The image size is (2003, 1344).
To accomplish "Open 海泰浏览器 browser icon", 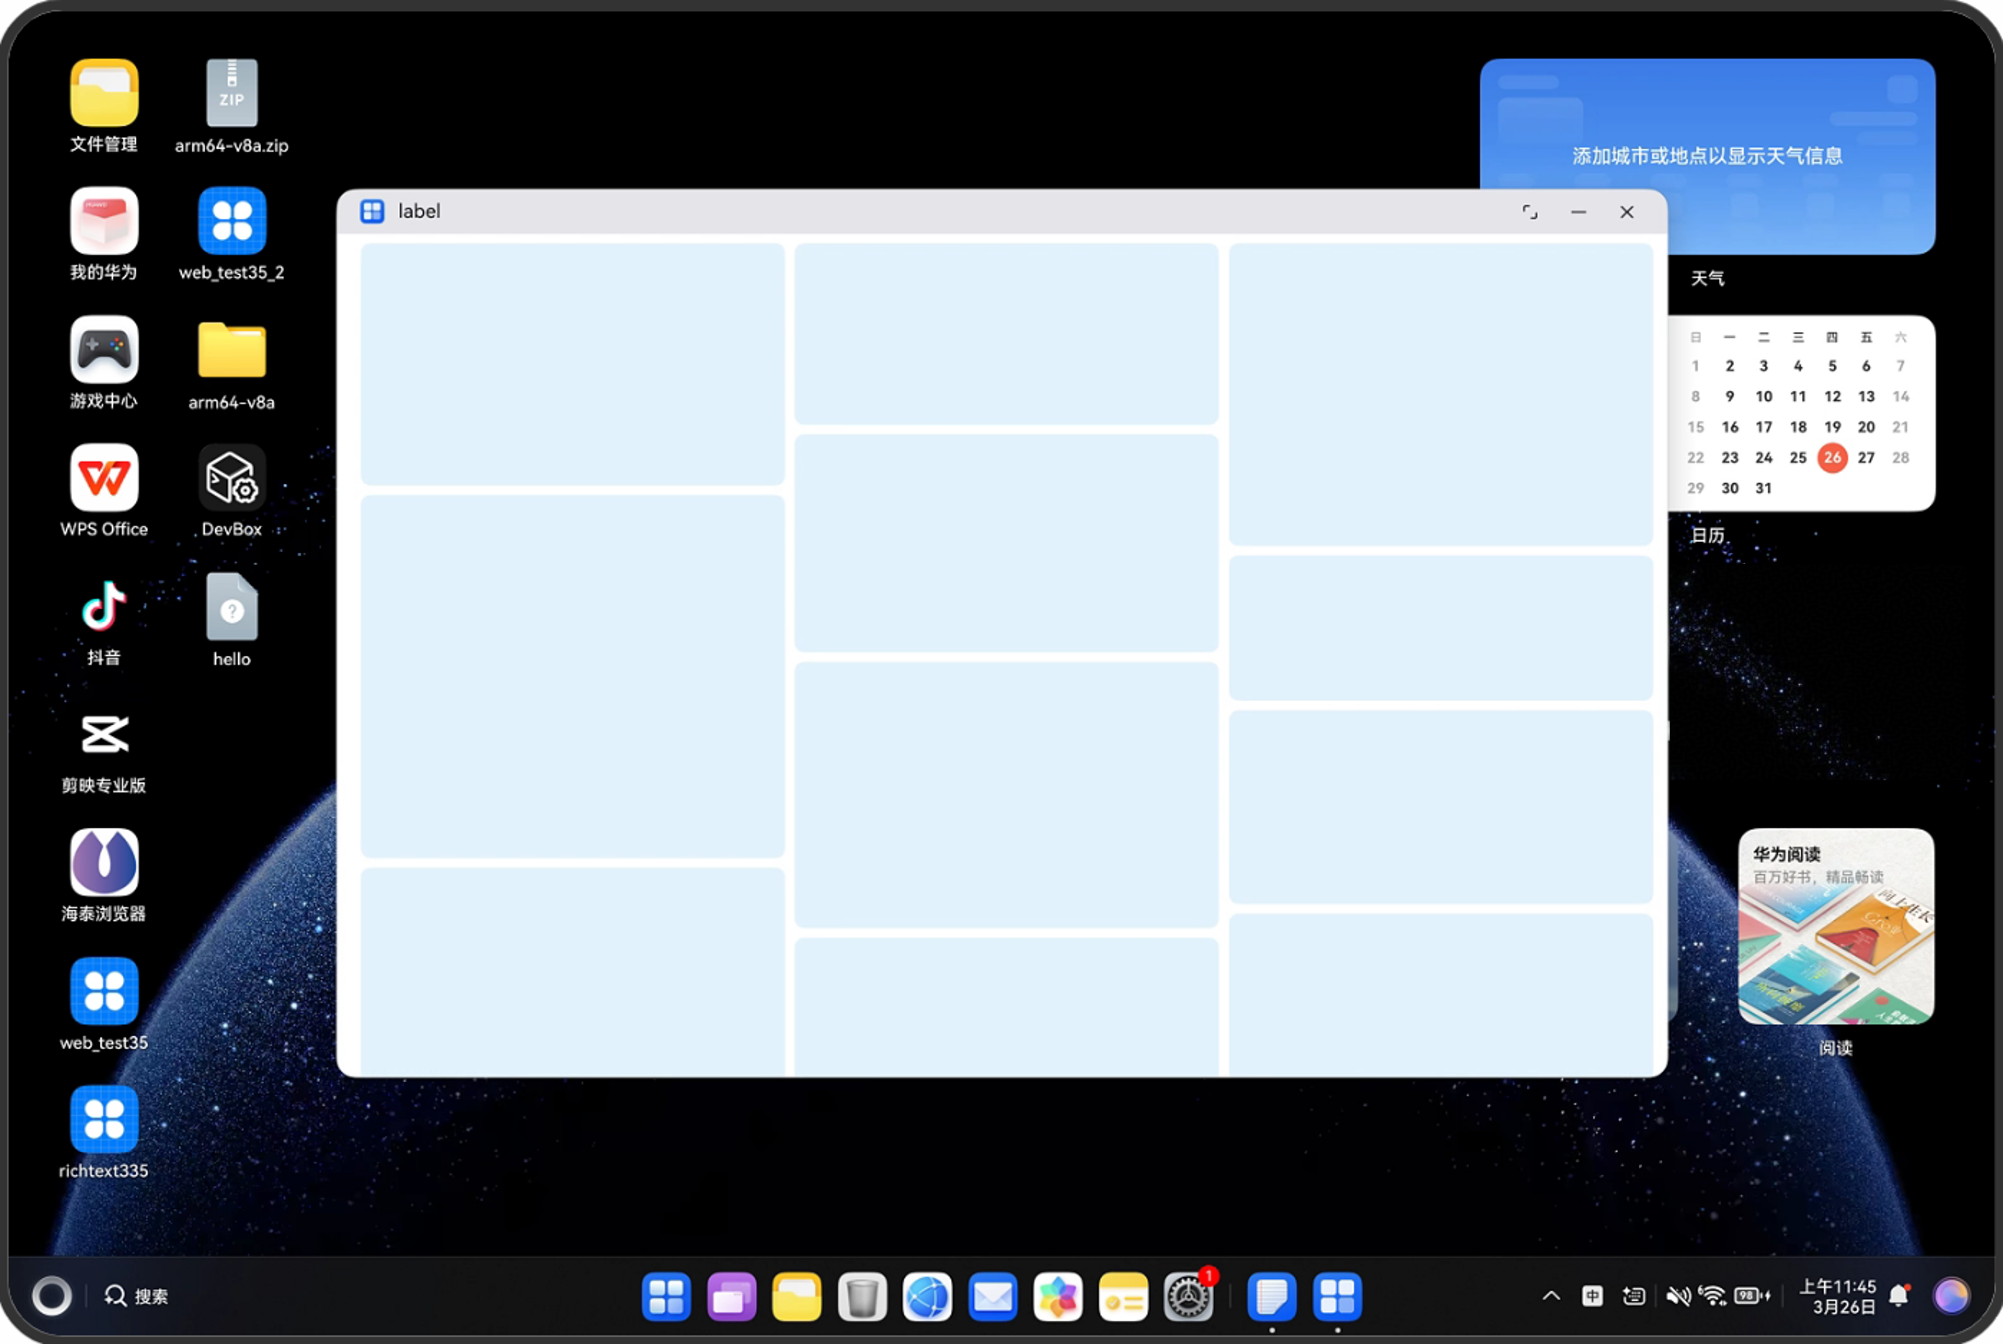I will click(x=104, y=862).
